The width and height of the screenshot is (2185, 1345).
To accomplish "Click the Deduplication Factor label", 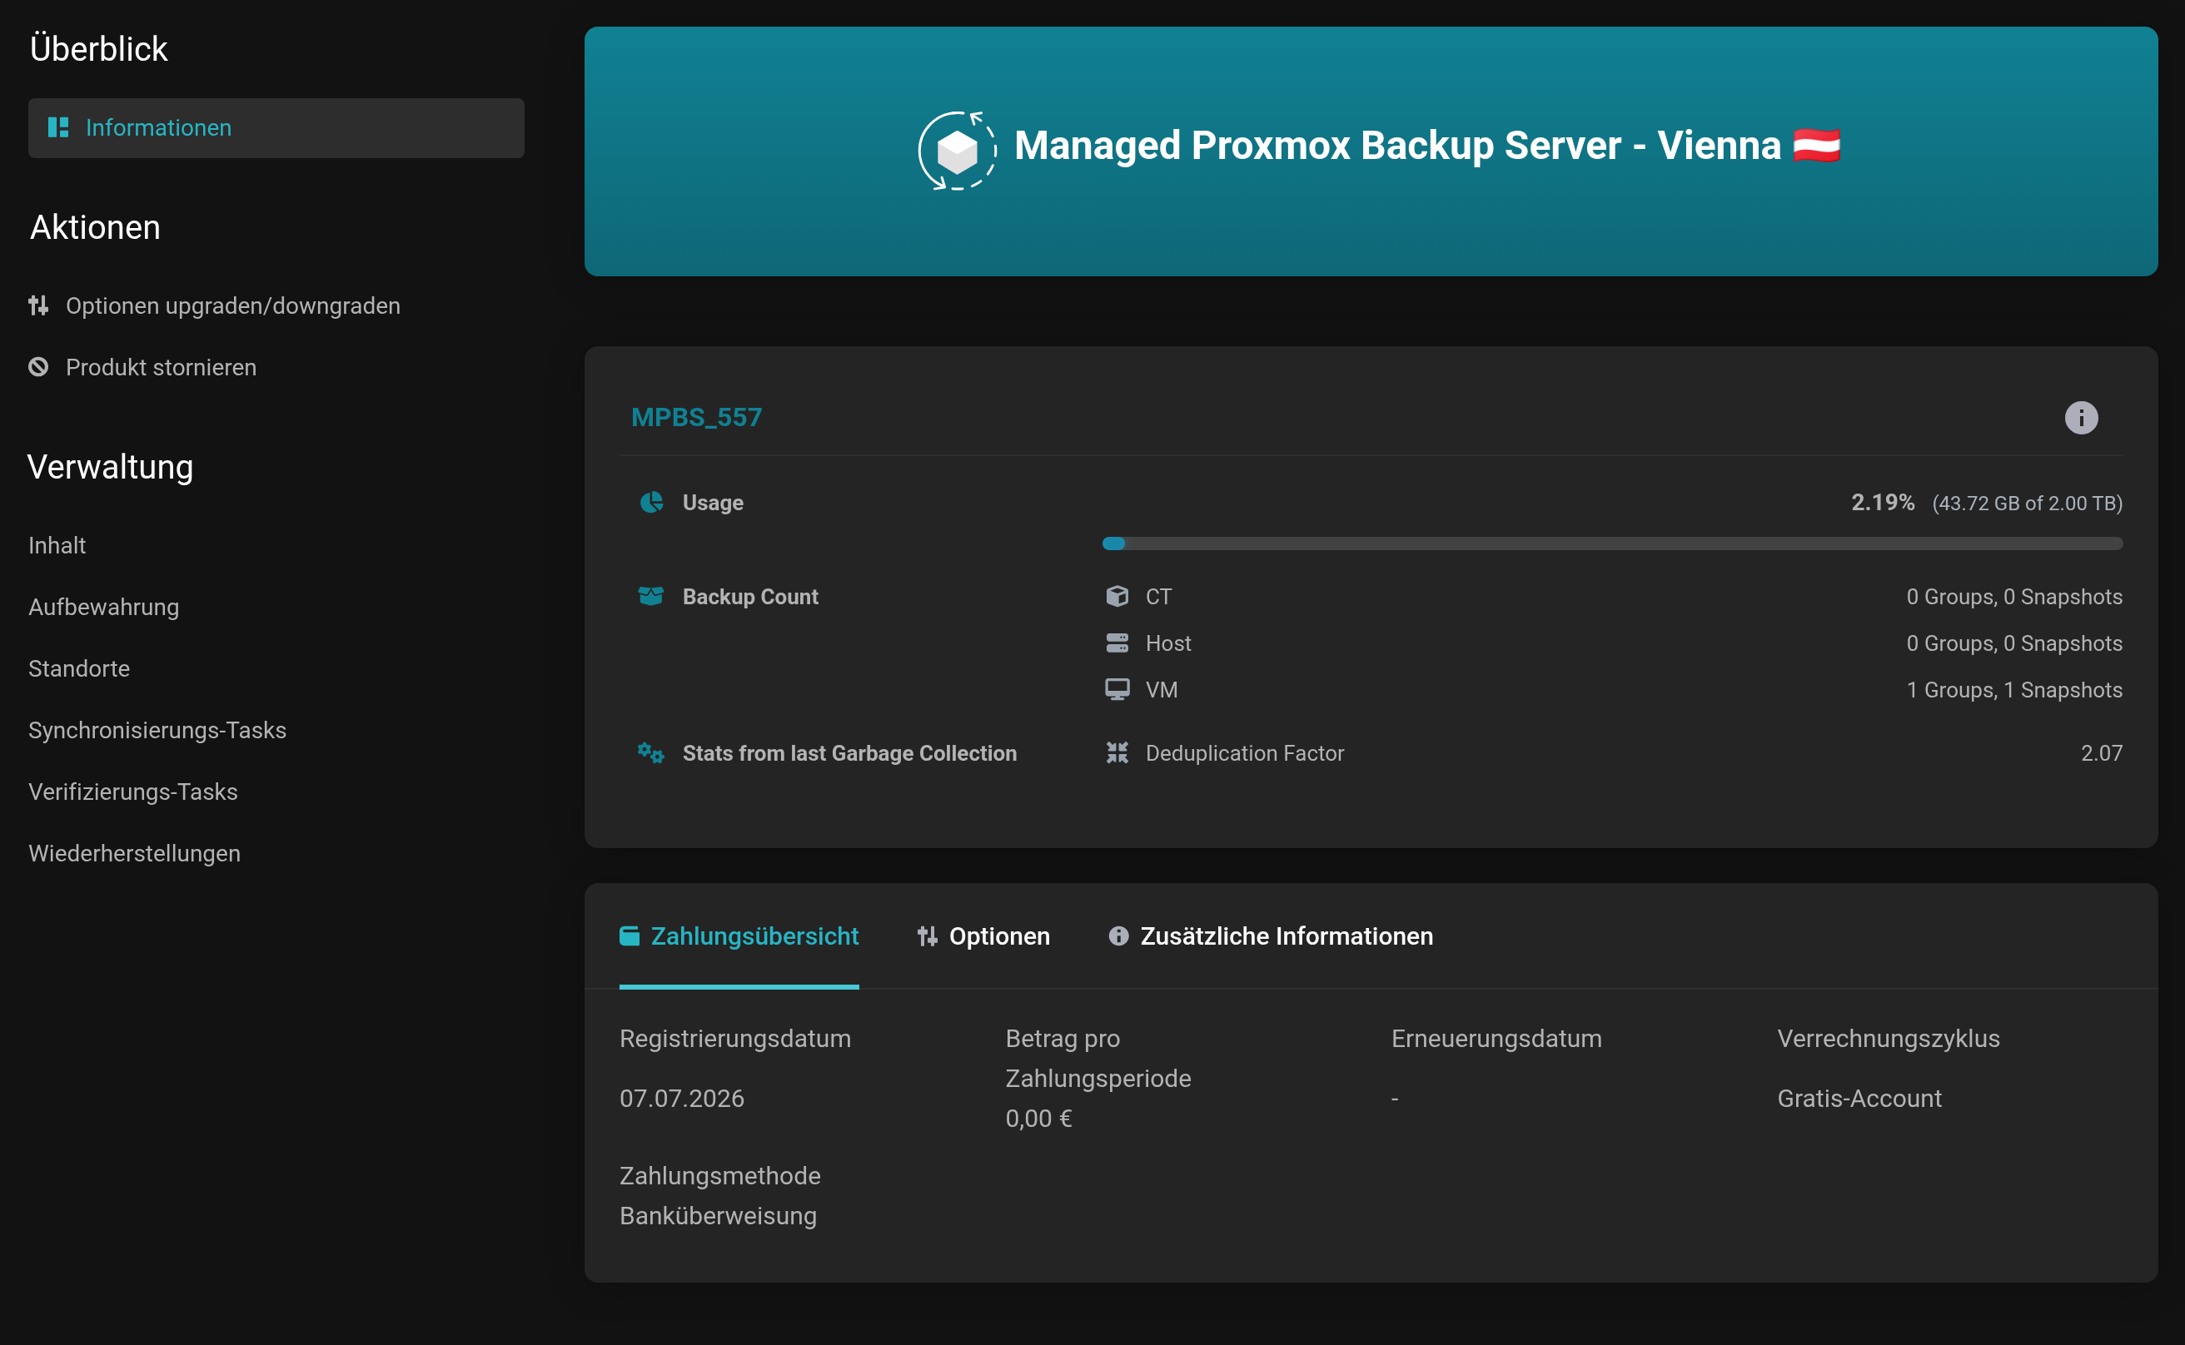I will [1244, 752].
